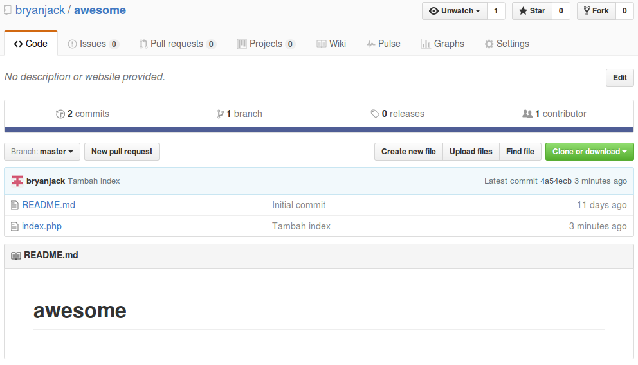The width and height of the screenshot is (638, 365).
Task: Click the branch icon next to 1 branch
Action: 220,114
